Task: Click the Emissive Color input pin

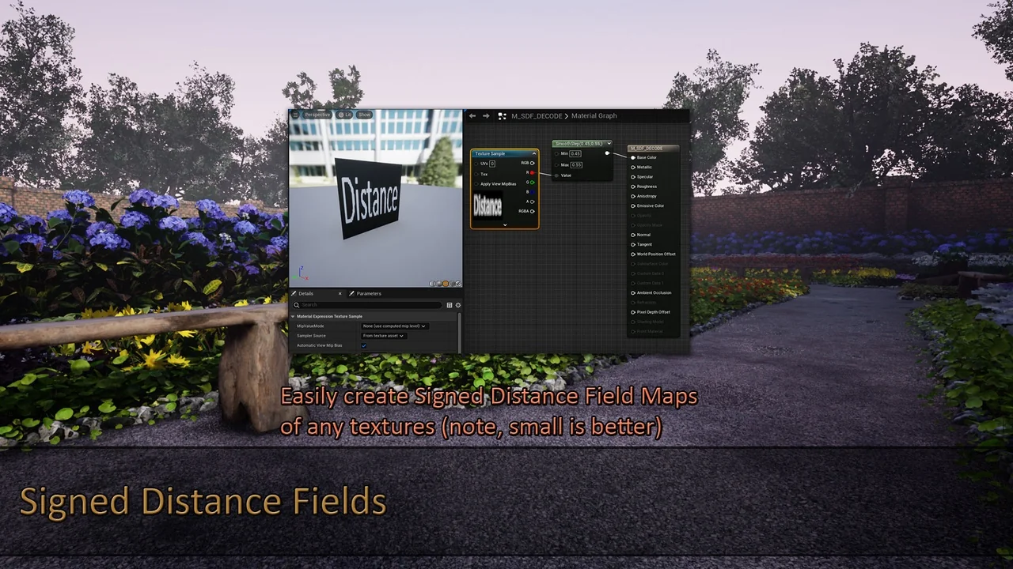Action: coord(633,205)
